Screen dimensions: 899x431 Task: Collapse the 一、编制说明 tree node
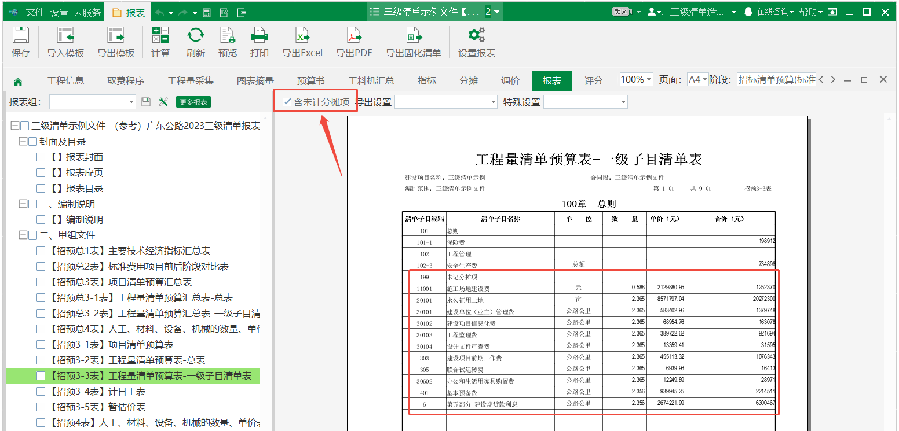click(x=23, y=204)
